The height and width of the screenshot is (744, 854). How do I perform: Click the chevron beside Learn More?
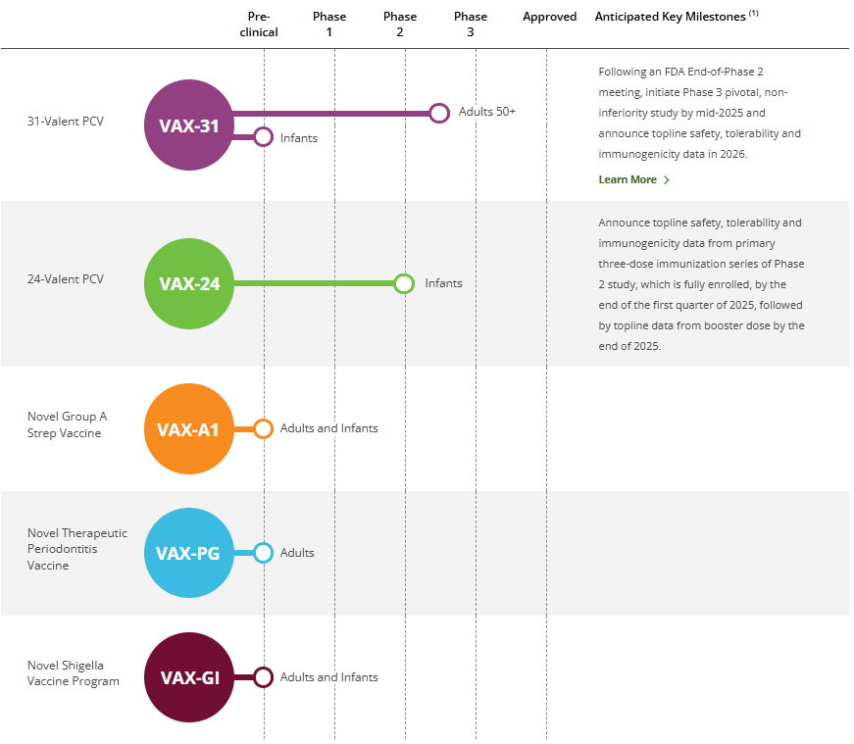point(667,180)
